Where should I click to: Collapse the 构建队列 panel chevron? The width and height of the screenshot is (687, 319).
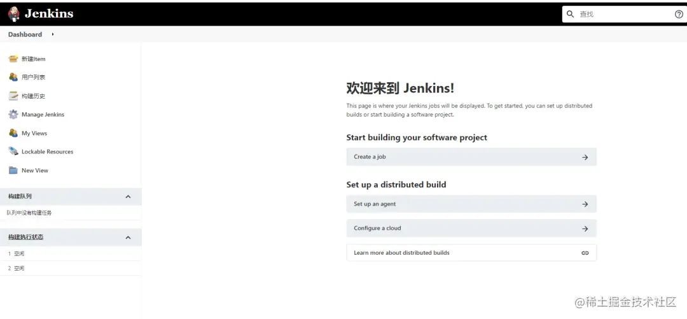pyautogui.click(x=128, y=197)
